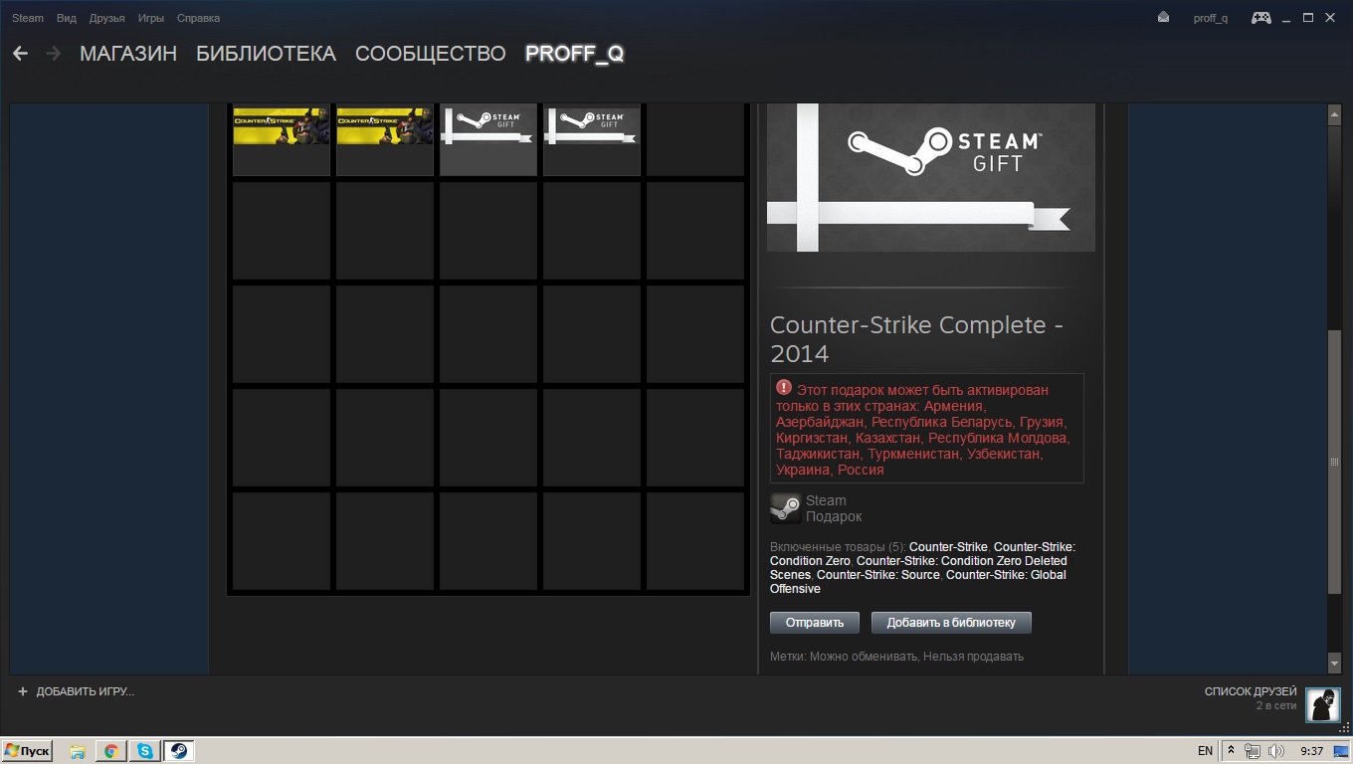Open the friends list avatar
The height and width of the screenshot is (764, 1353).
click(1322, 704)
